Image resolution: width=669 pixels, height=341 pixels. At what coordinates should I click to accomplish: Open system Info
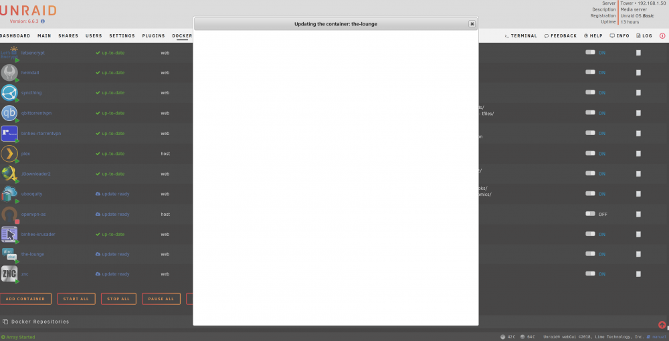click(619, 36)
